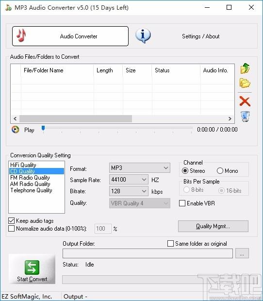
Task: Click the add audio files icon
Action: pos(245,68)
